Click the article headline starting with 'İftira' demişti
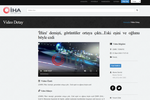The image size is (150, 100). point(89,35)
